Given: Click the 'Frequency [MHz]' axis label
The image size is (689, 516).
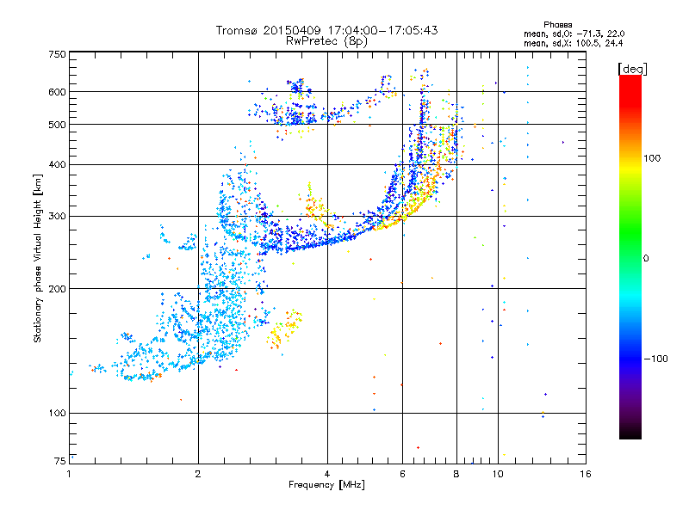Looking at the screenshot, I should coord(326,485).
